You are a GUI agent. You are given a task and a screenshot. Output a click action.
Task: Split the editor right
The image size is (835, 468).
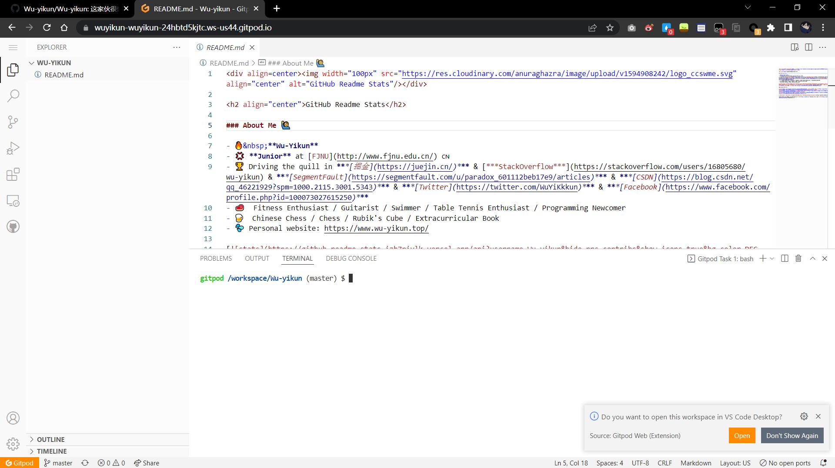tap(808, 47)
